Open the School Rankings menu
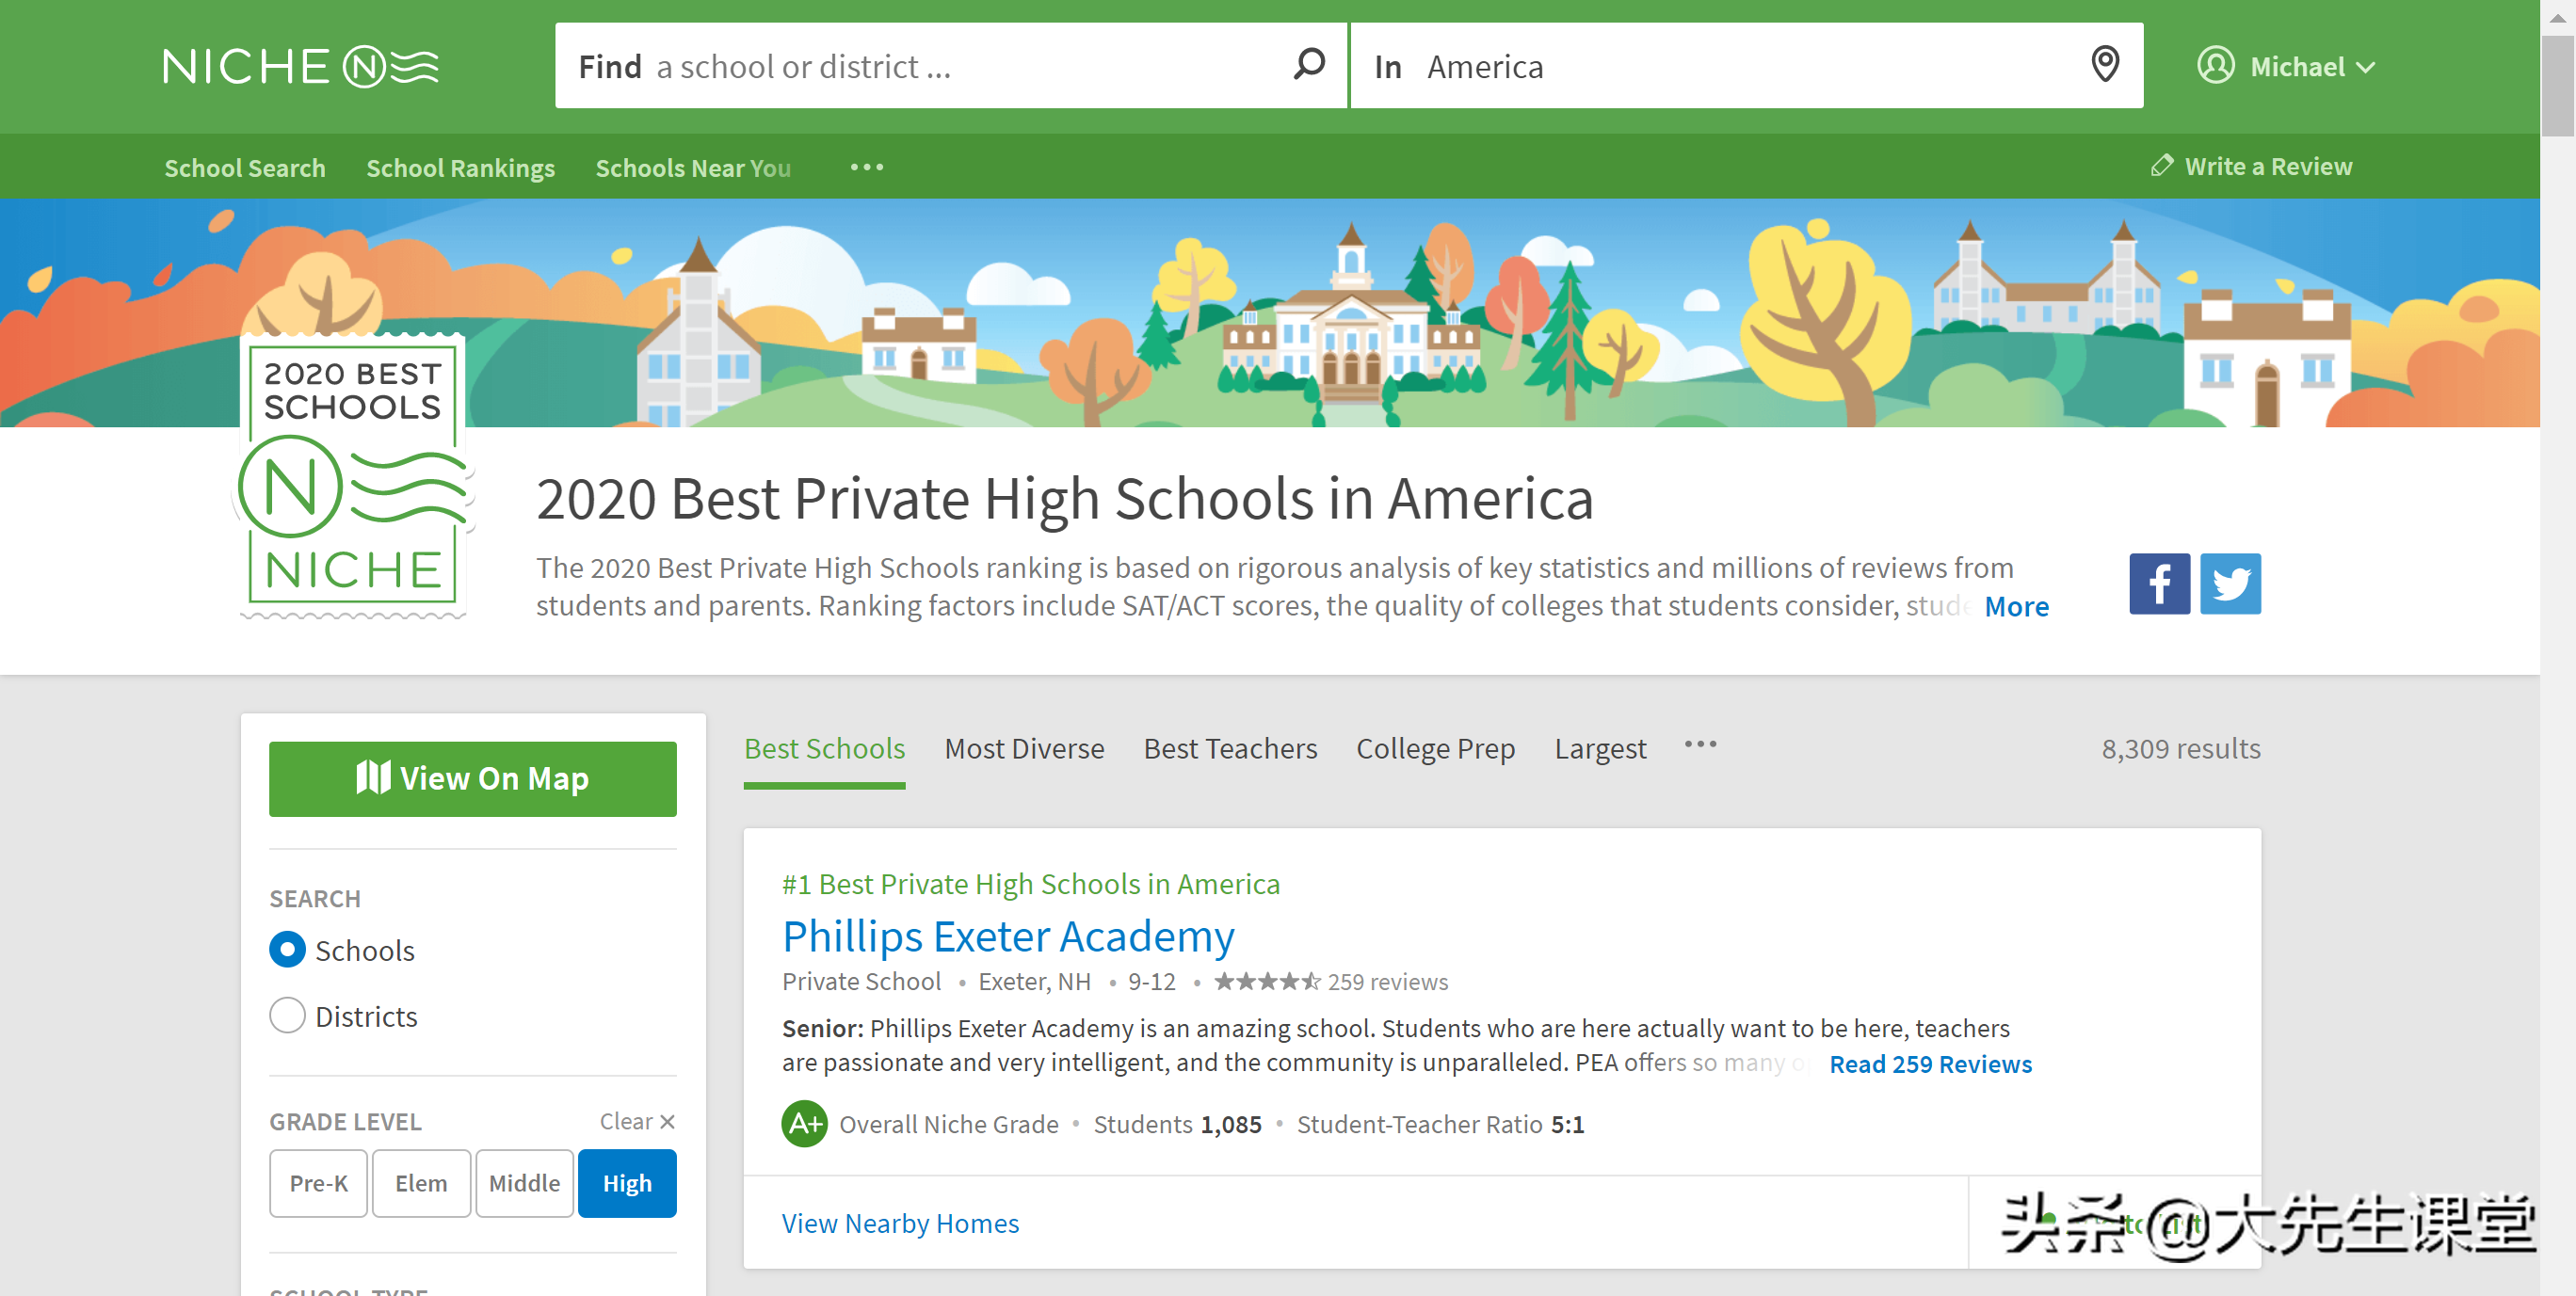 pos(460,167)
